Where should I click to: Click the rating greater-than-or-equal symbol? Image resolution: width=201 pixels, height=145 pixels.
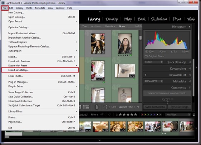[x=117, y=115]
